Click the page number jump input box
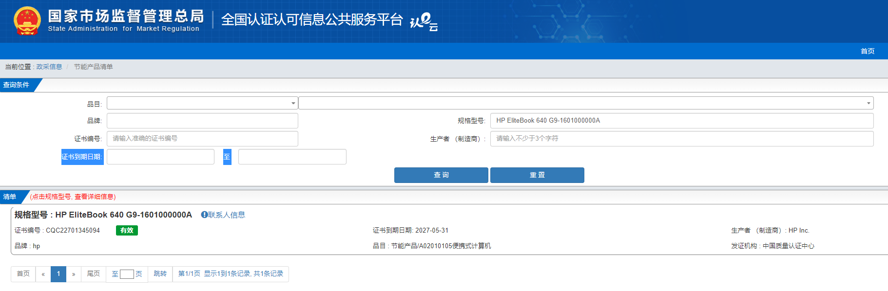 click(x=127, y=274)
